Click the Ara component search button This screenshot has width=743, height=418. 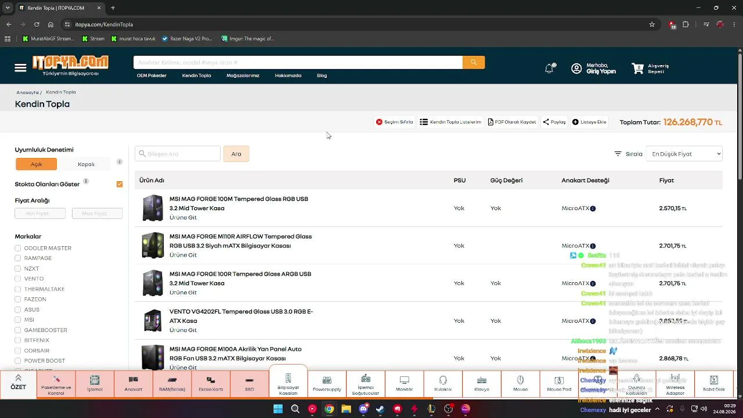point(236,154)
